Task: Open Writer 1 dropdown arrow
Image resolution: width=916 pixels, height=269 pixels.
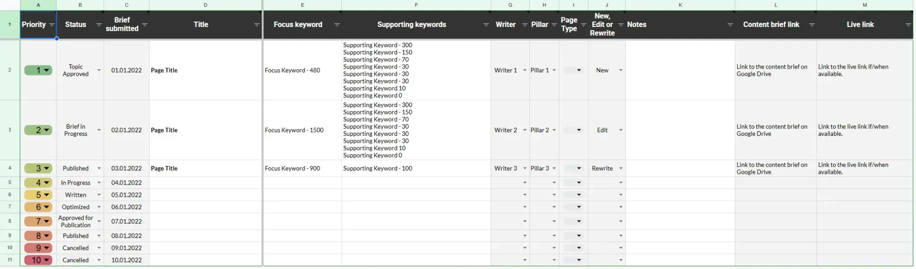Action: click(525, 70)
